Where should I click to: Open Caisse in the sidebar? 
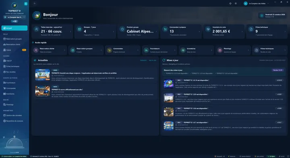coord(14,50)
